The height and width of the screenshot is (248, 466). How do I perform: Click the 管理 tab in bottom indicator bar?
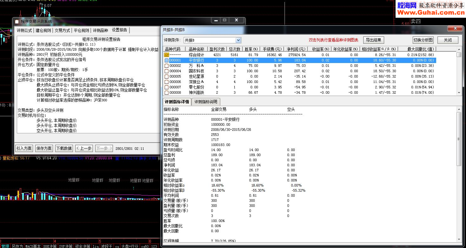5,246
